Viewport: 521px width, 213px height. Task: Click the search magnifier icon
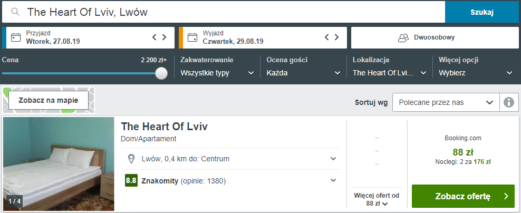coord(15,12)
